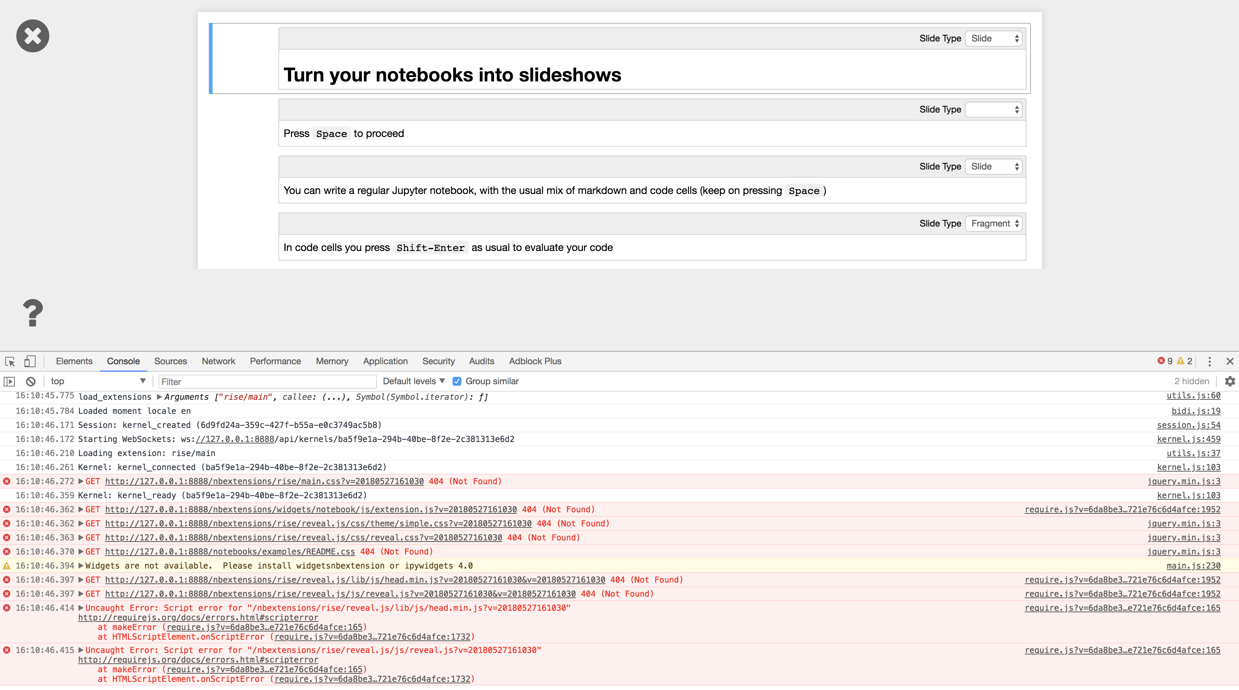Switch to the Elements tab
This screenshot has height=690, width=1239.
[x=74, y=361]
